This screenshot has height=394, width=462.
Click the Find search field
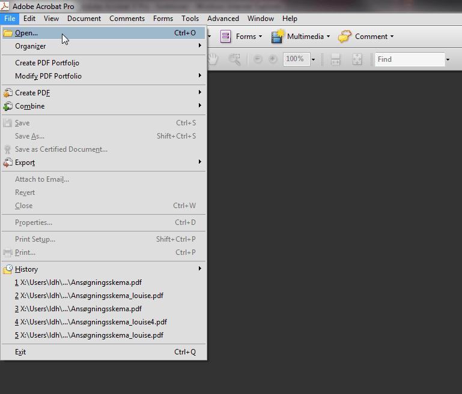tap(410, 59)
